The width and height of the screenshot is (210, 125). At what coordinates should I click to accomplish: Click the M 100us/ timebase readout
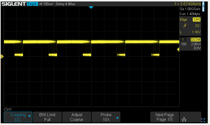coord(46,4)
